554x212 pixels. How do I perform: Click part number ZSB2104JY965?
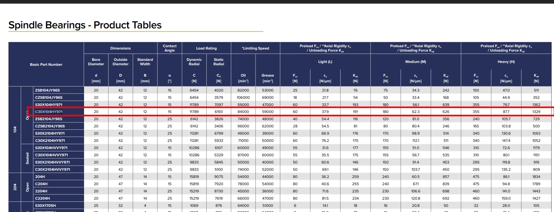(49, 119)
